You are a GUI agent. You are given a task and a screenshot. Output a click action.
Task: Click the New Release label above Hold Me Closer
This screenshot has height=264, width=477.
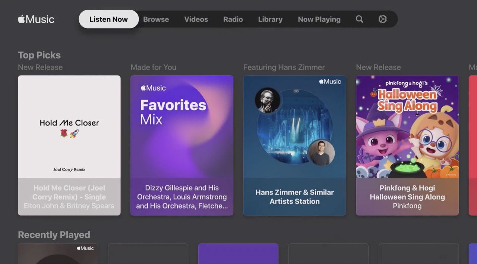(x=40, y=67)
